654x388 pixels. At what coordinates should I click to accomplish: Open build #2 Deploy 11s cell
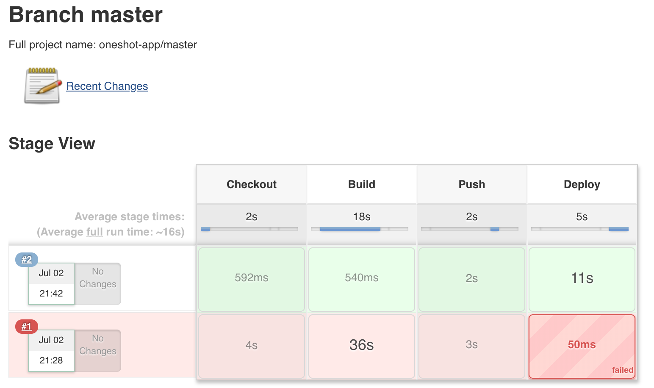coord(582,279)
